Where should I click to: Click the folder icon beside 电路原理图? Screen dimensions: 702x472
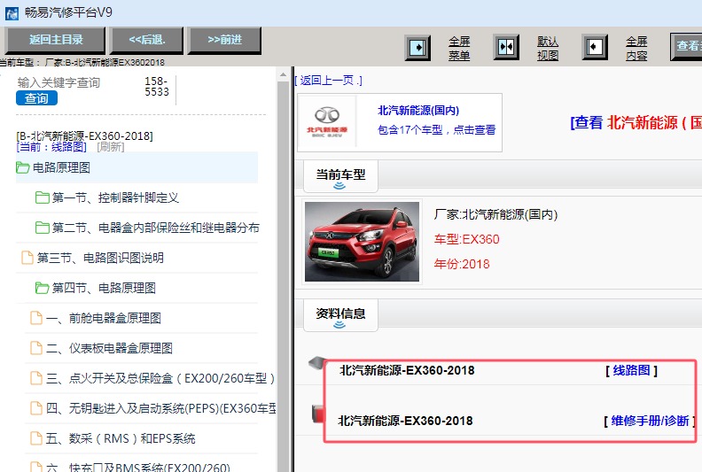[23, 167]
